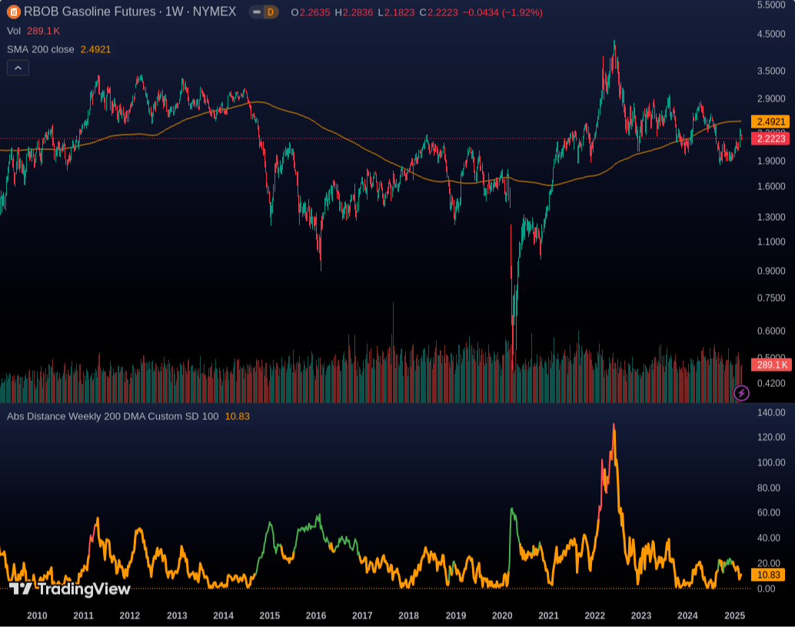Screen dimensions: 795x627
Task: Select the Vol 289.1K indicator legend
Action: pos(34,31)
